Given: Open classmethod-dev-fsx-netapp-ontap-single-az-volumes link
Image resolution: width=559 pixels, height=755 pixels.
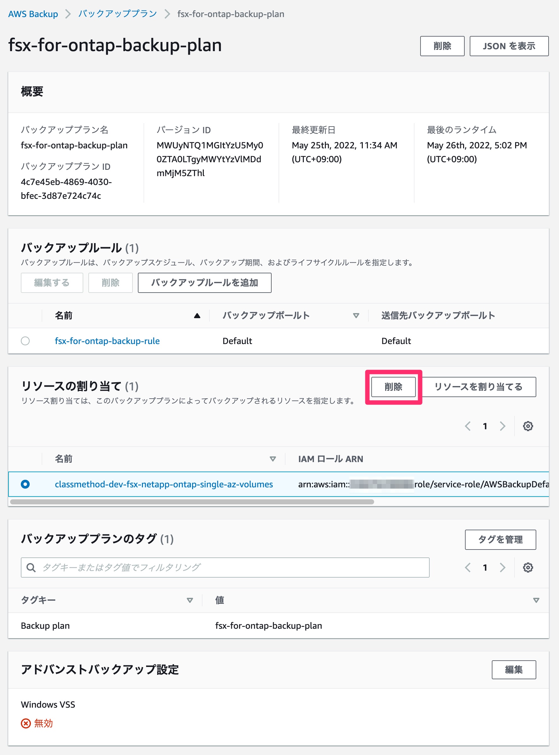Looking at the screenshot, I should pyautogui.click(x=164, y=485).
